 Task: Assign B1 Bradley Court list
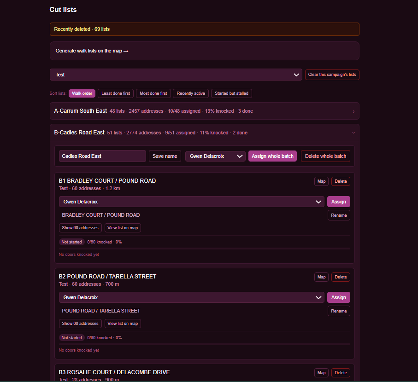[339, 202]
